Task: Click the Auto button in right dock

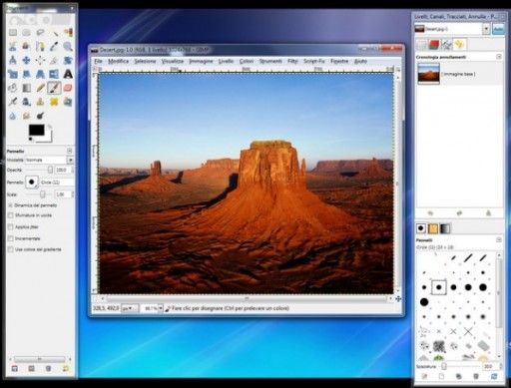Action: point(498,29)
